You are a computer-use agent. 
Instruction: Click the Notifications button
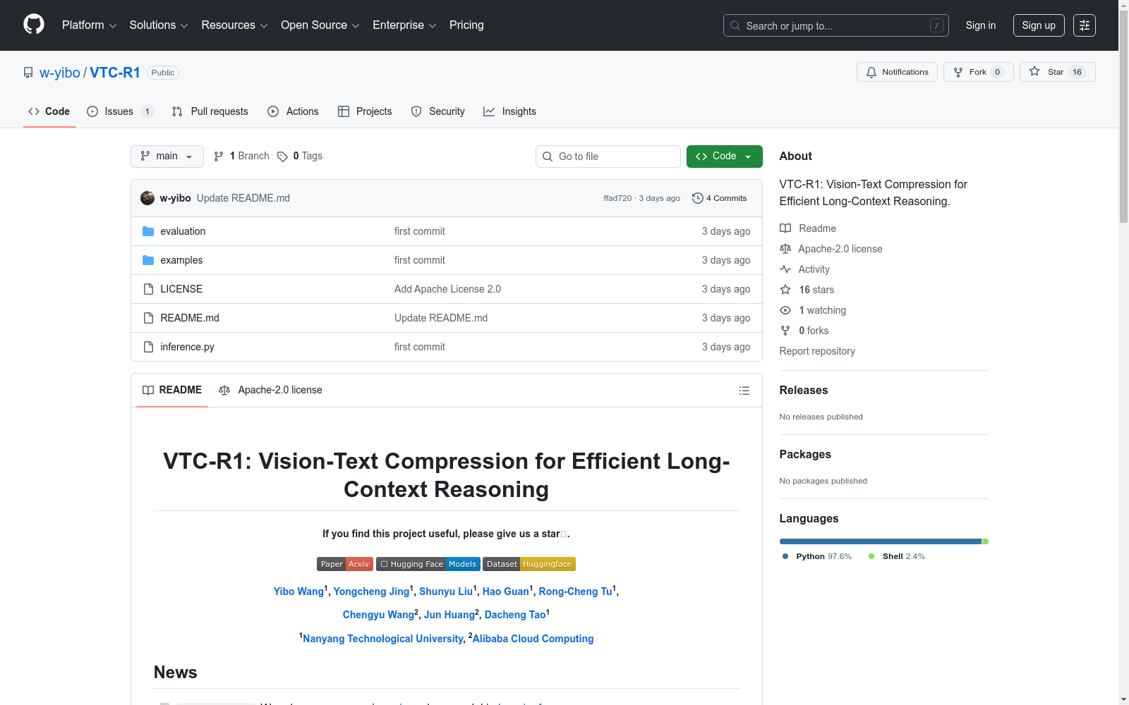pos(897,72)
